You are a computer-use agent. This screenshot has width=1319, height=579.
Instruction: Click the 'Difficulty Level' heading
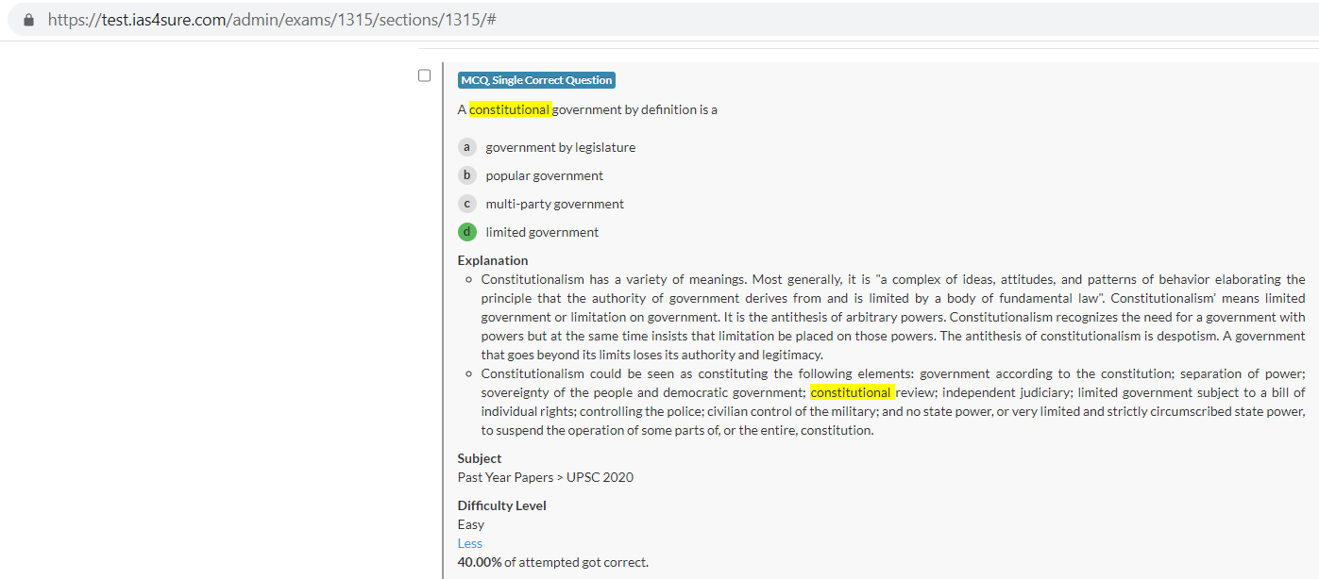pos(501,505)
